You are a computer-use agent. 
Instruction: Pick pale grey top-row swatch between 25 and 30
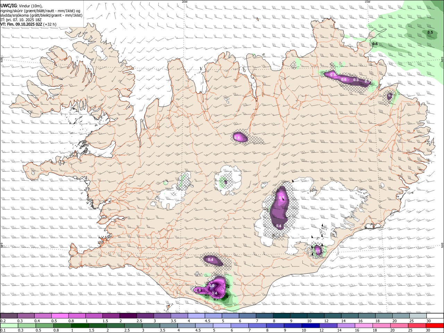click(418, 316)
